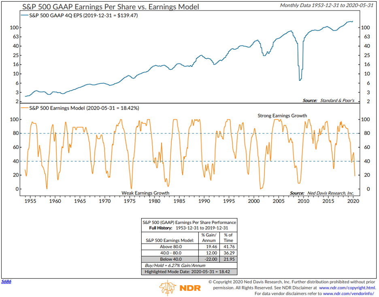Click the Above 80.0 table row label
Viewport: 379px width, 297px height.
tap(170, 247)
